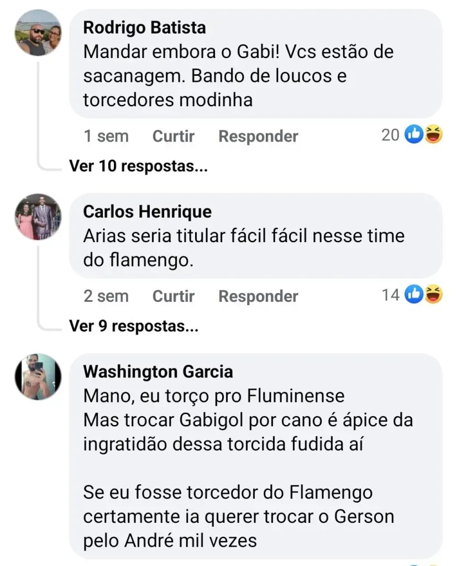View the 14 reactions count on Carlos's comment
457x566 pixels.
coord(390,295)
